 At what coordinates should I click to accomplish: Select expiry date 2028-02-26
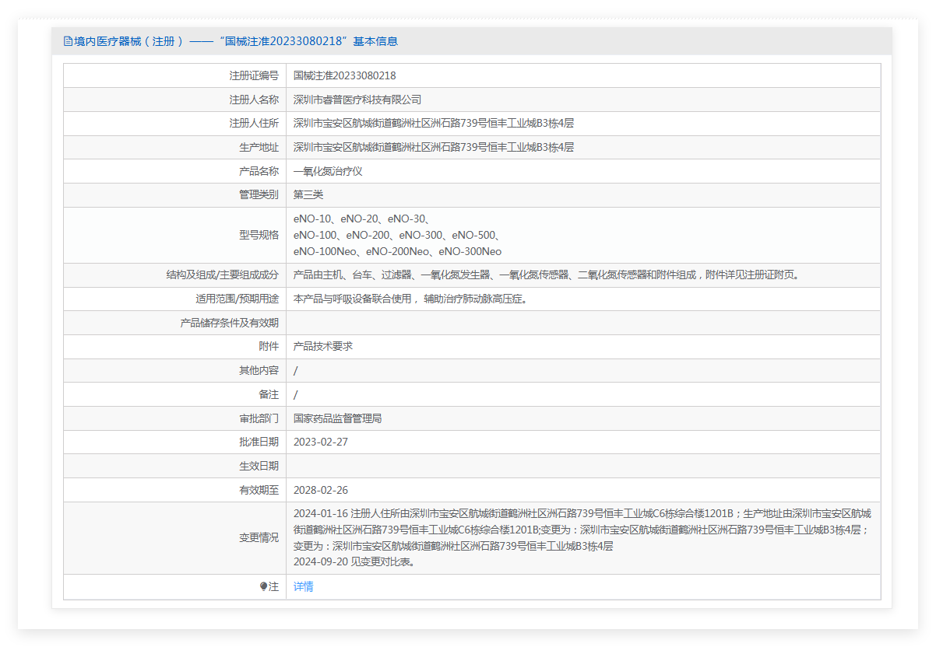[x=321, y=490]
